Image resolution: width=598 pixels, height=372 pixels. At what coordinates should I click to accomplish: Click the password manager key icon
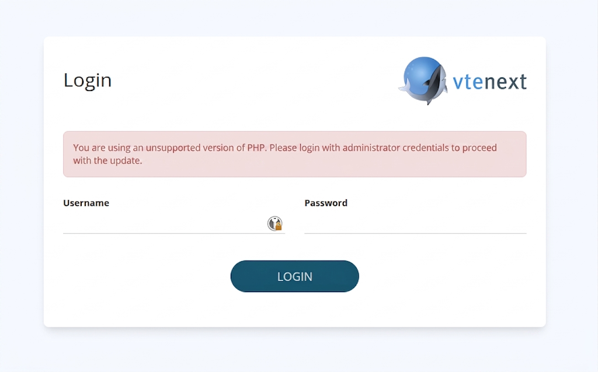tap(274, 223)
